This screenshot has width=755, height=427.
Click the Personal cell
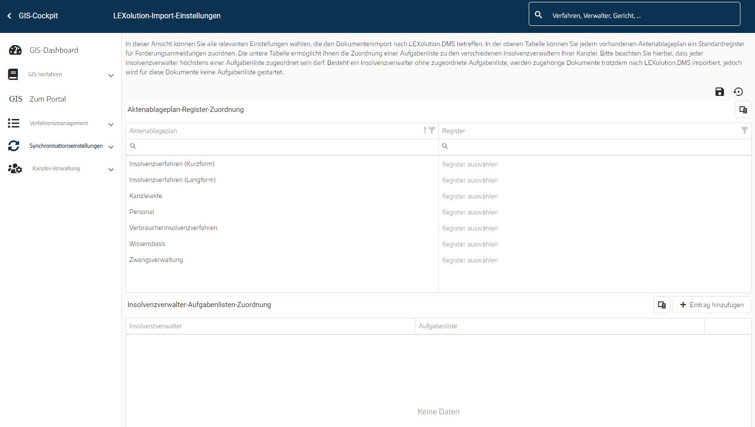282,212
